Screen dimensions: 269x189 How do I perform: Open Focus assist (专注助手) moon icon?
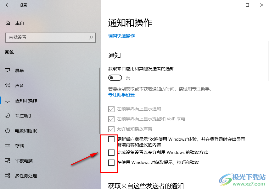(x=7, y=116)
